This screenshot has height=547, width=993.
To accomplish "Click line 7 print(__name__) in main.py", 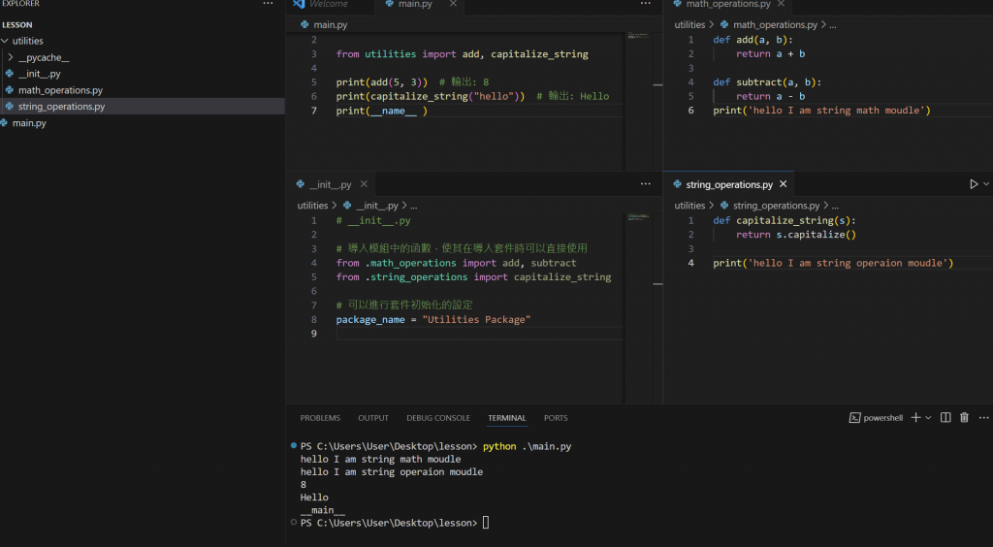I will click(x=382, y=111).
